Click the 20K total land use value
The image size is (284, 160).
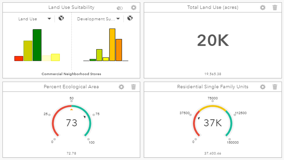(x=213, y=41)
